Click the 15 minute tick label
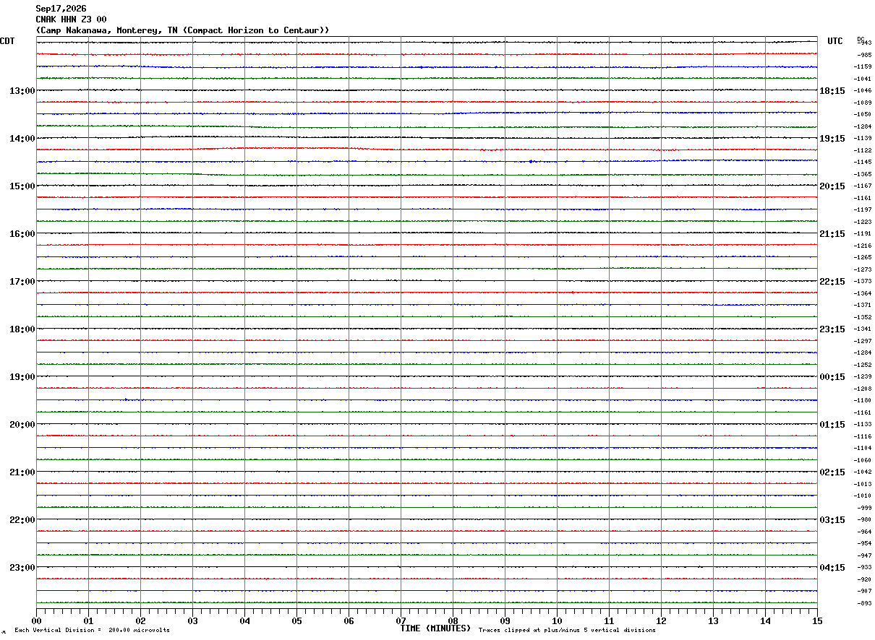Image resolution: width=875 pixels, height=640 pixels. tap(817, 620)
